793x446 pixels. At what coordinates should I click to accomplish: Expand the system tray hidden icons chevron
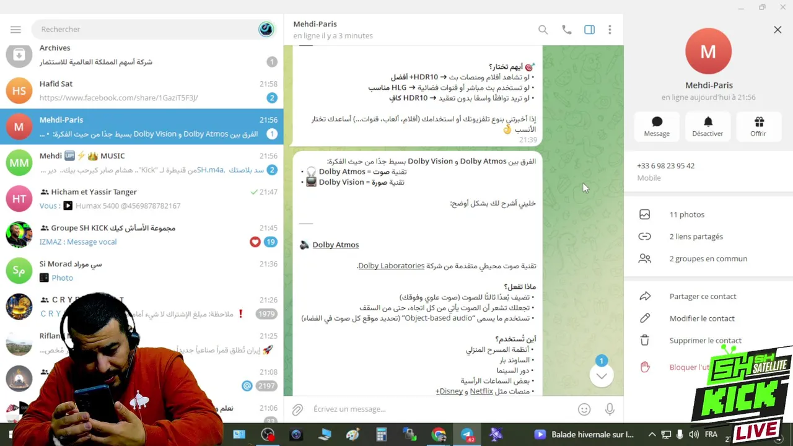coord(652,435)
